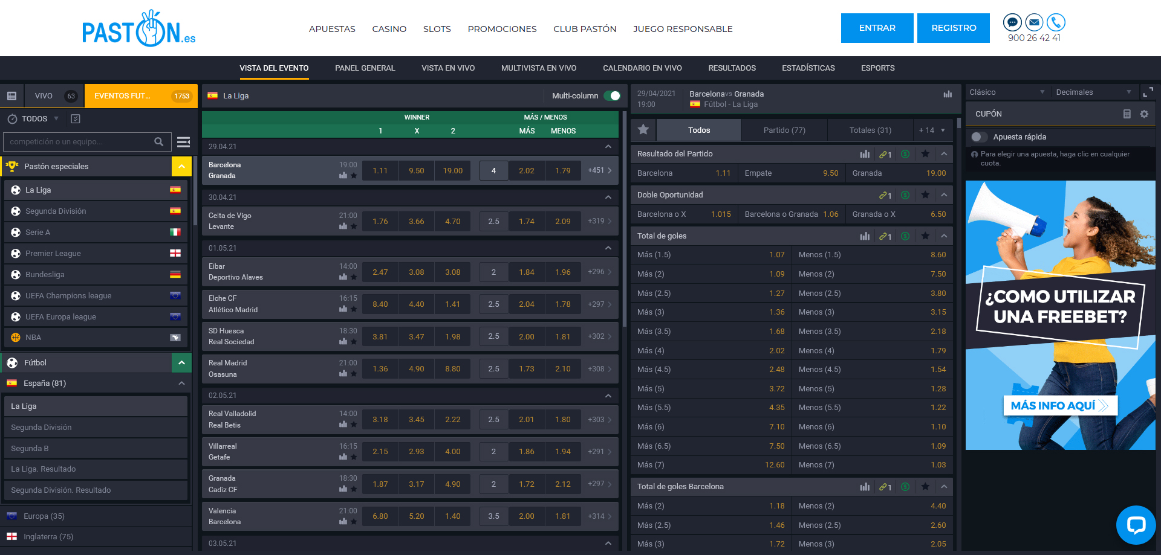
Task: Collapse the Total de goles Barcelona market
Action: [x=944, y=487]
